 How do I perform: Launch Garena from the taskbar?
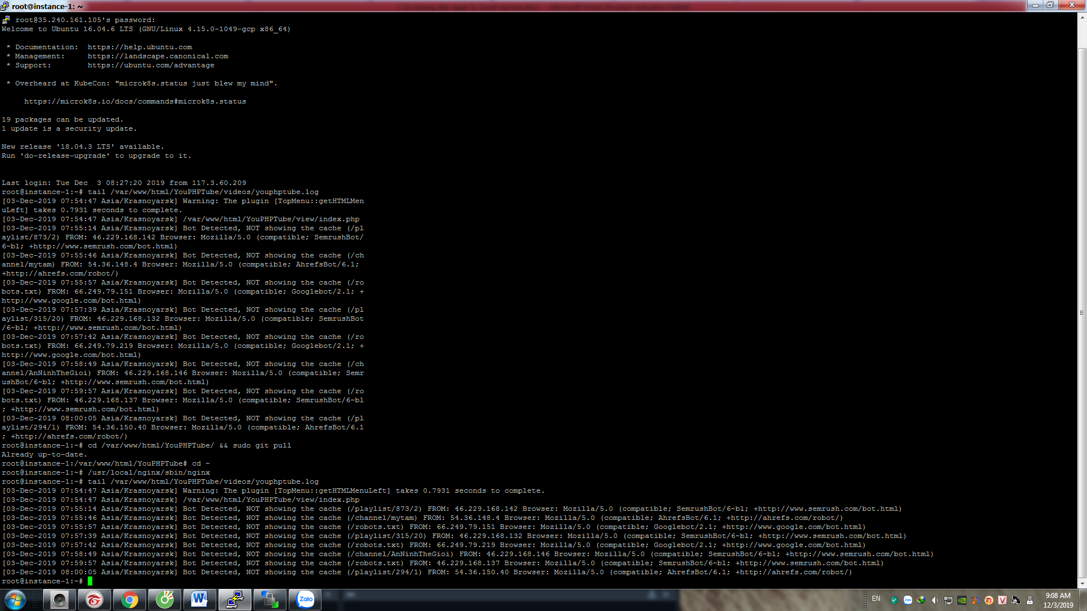point(94,600)
